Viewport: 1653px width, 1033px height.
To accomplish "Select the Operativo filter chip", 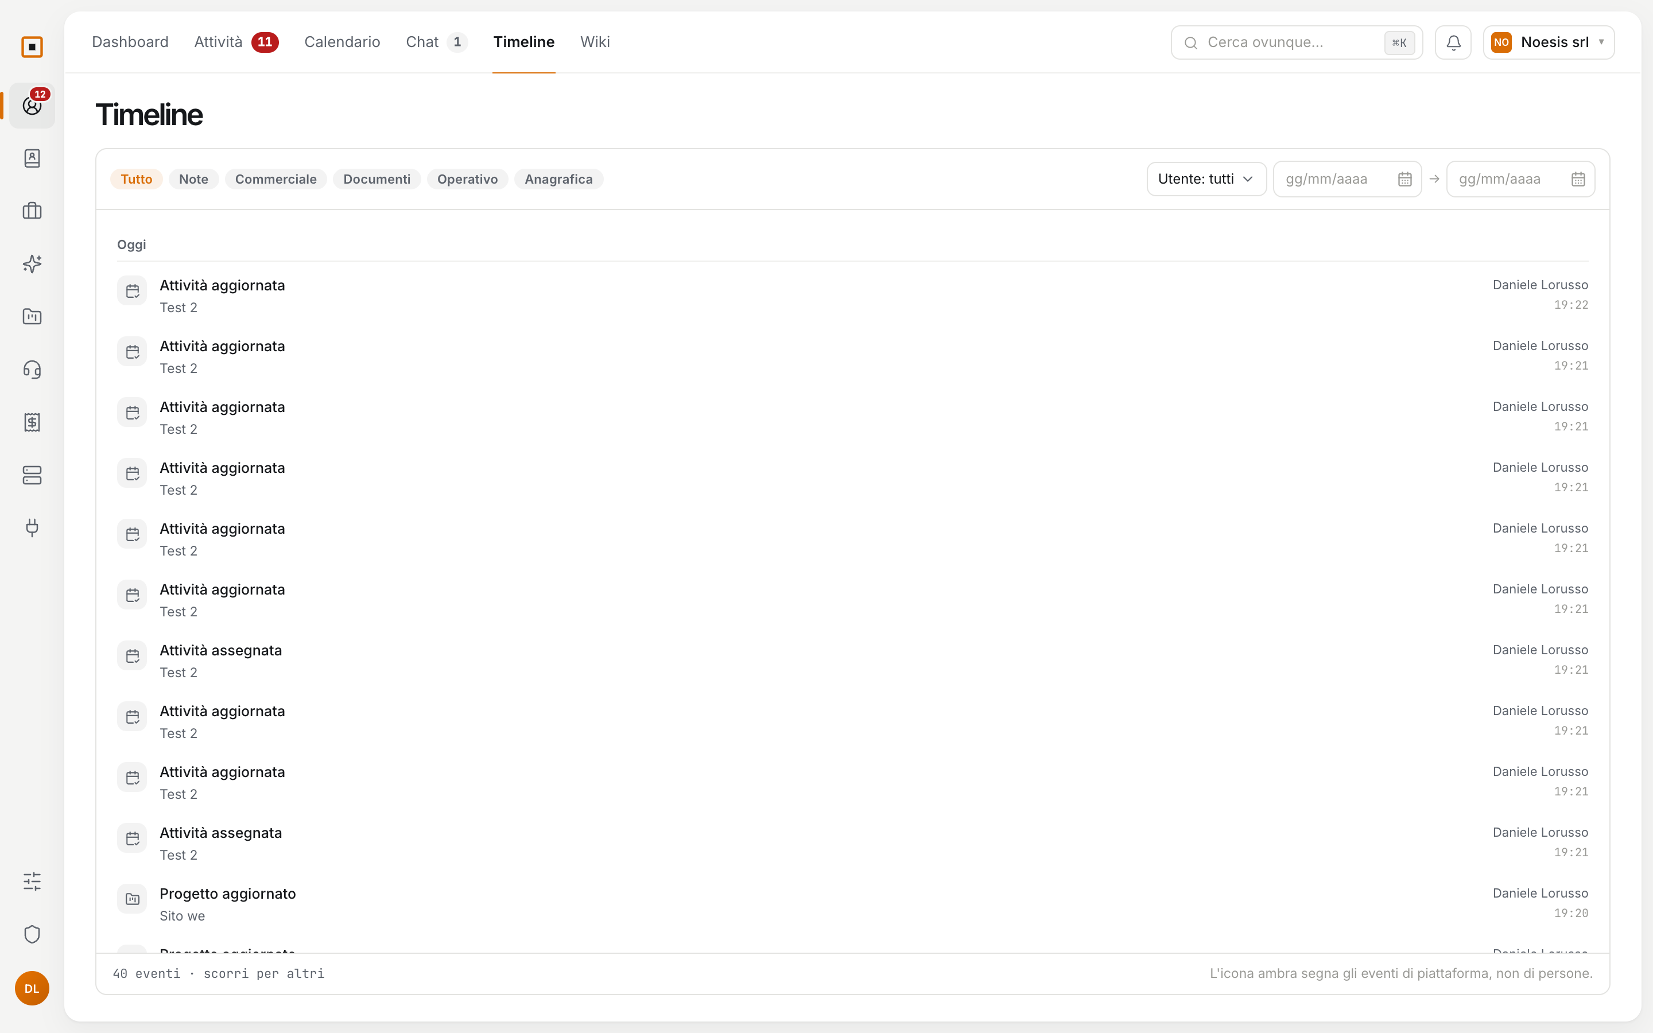I will click(467, 179).
